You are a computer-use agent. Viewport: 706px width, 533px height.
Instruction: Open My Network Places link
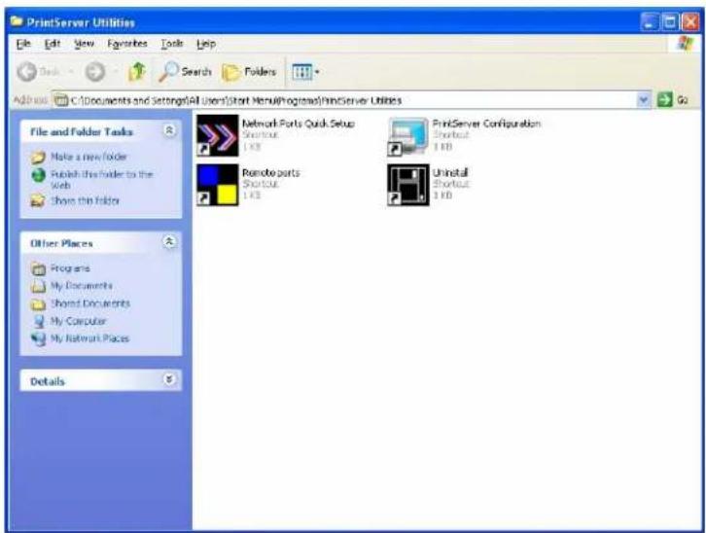pos(89,338)
